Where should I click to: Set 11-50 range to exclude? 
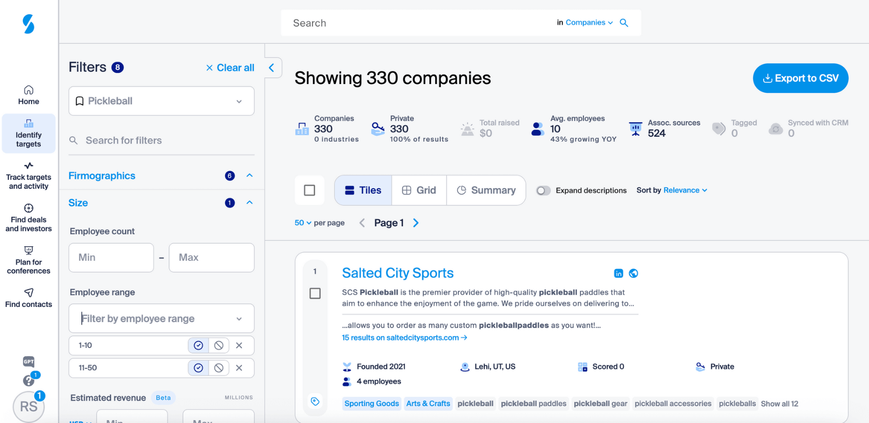pyautogui.click(x=219, y=368)
